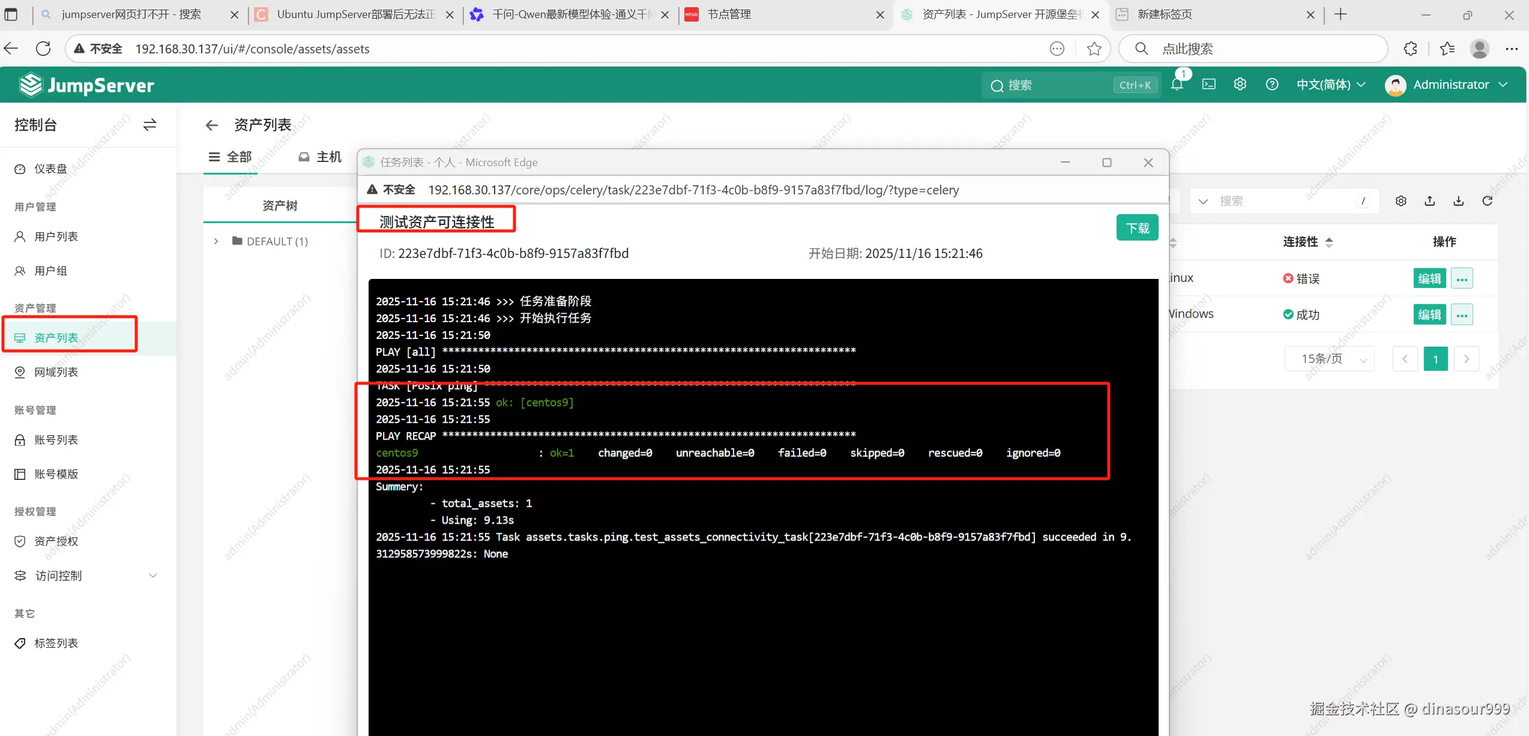Switch to the 主机 tab

(321, 157)
